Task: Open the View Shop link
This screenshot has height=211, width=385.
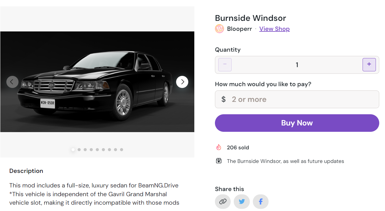Action: [274, 29]
